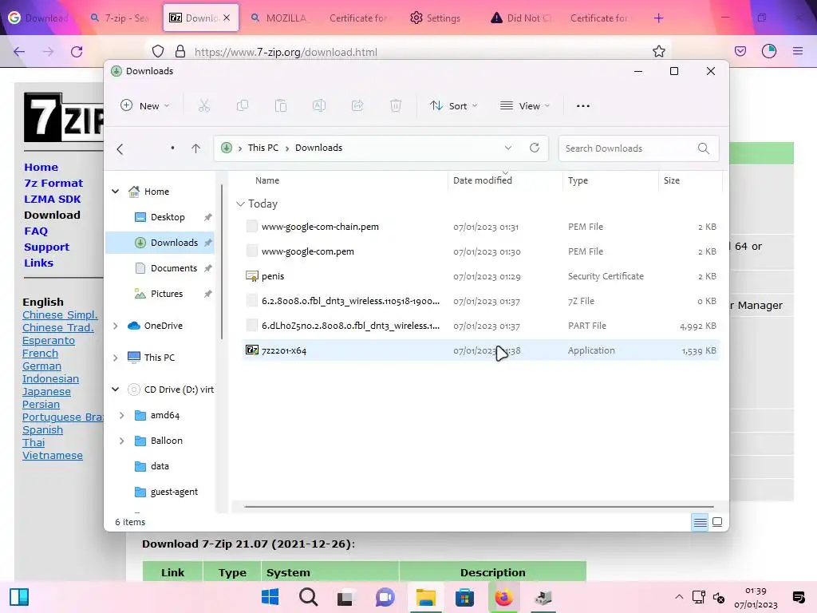
Task: Select the 7z2201-x64 application file
Action: 480,350
